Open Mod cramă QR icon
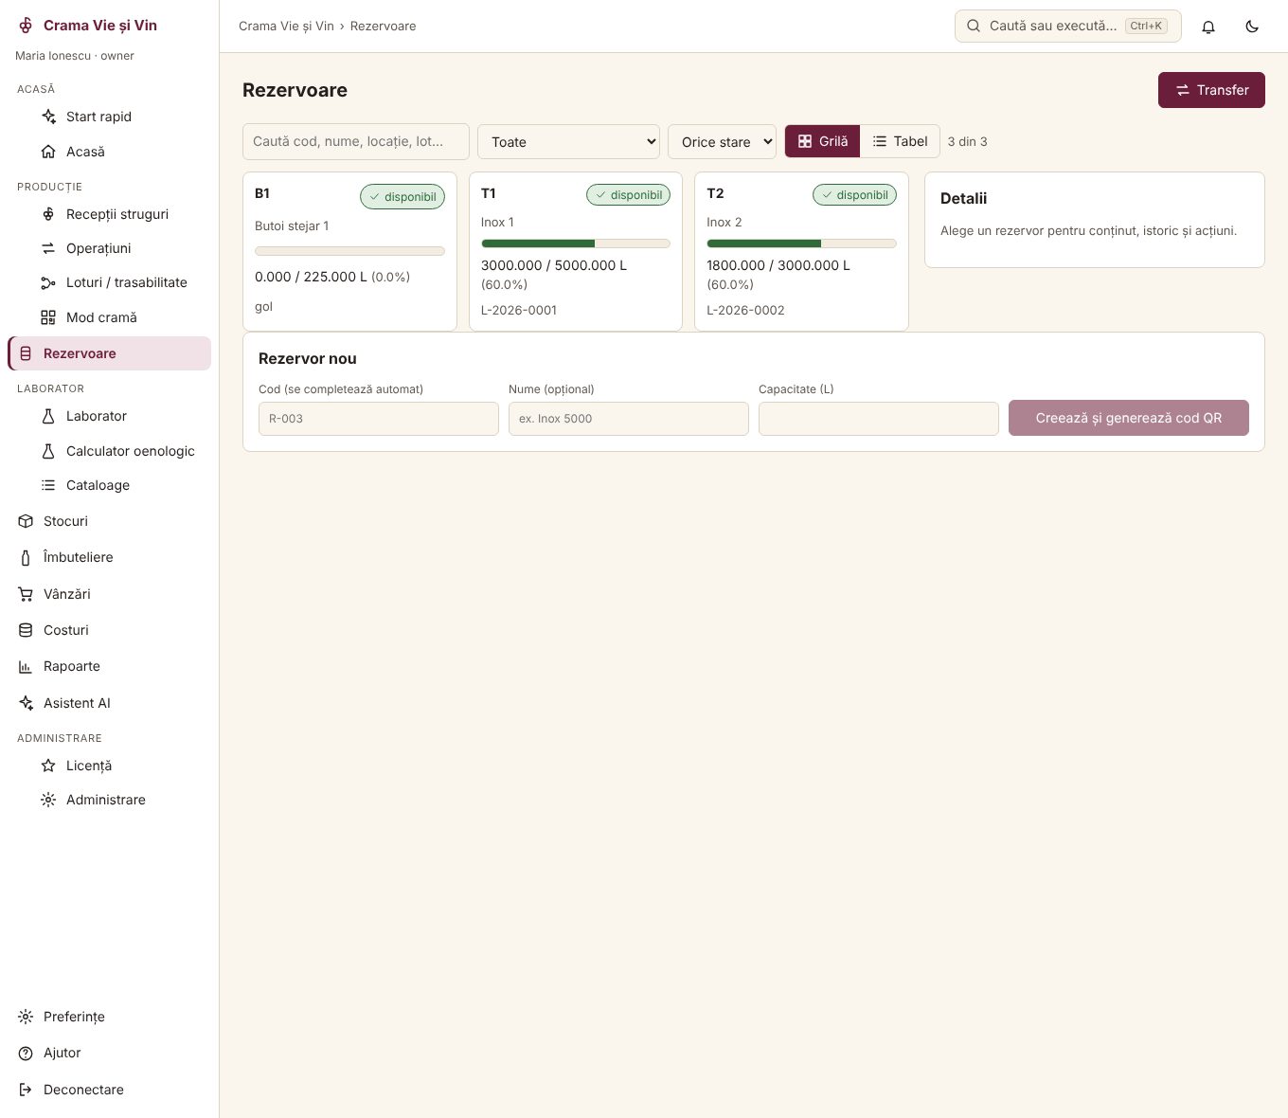The height and width of the screenshot is (1118, 1288). (x=48, y=317)
